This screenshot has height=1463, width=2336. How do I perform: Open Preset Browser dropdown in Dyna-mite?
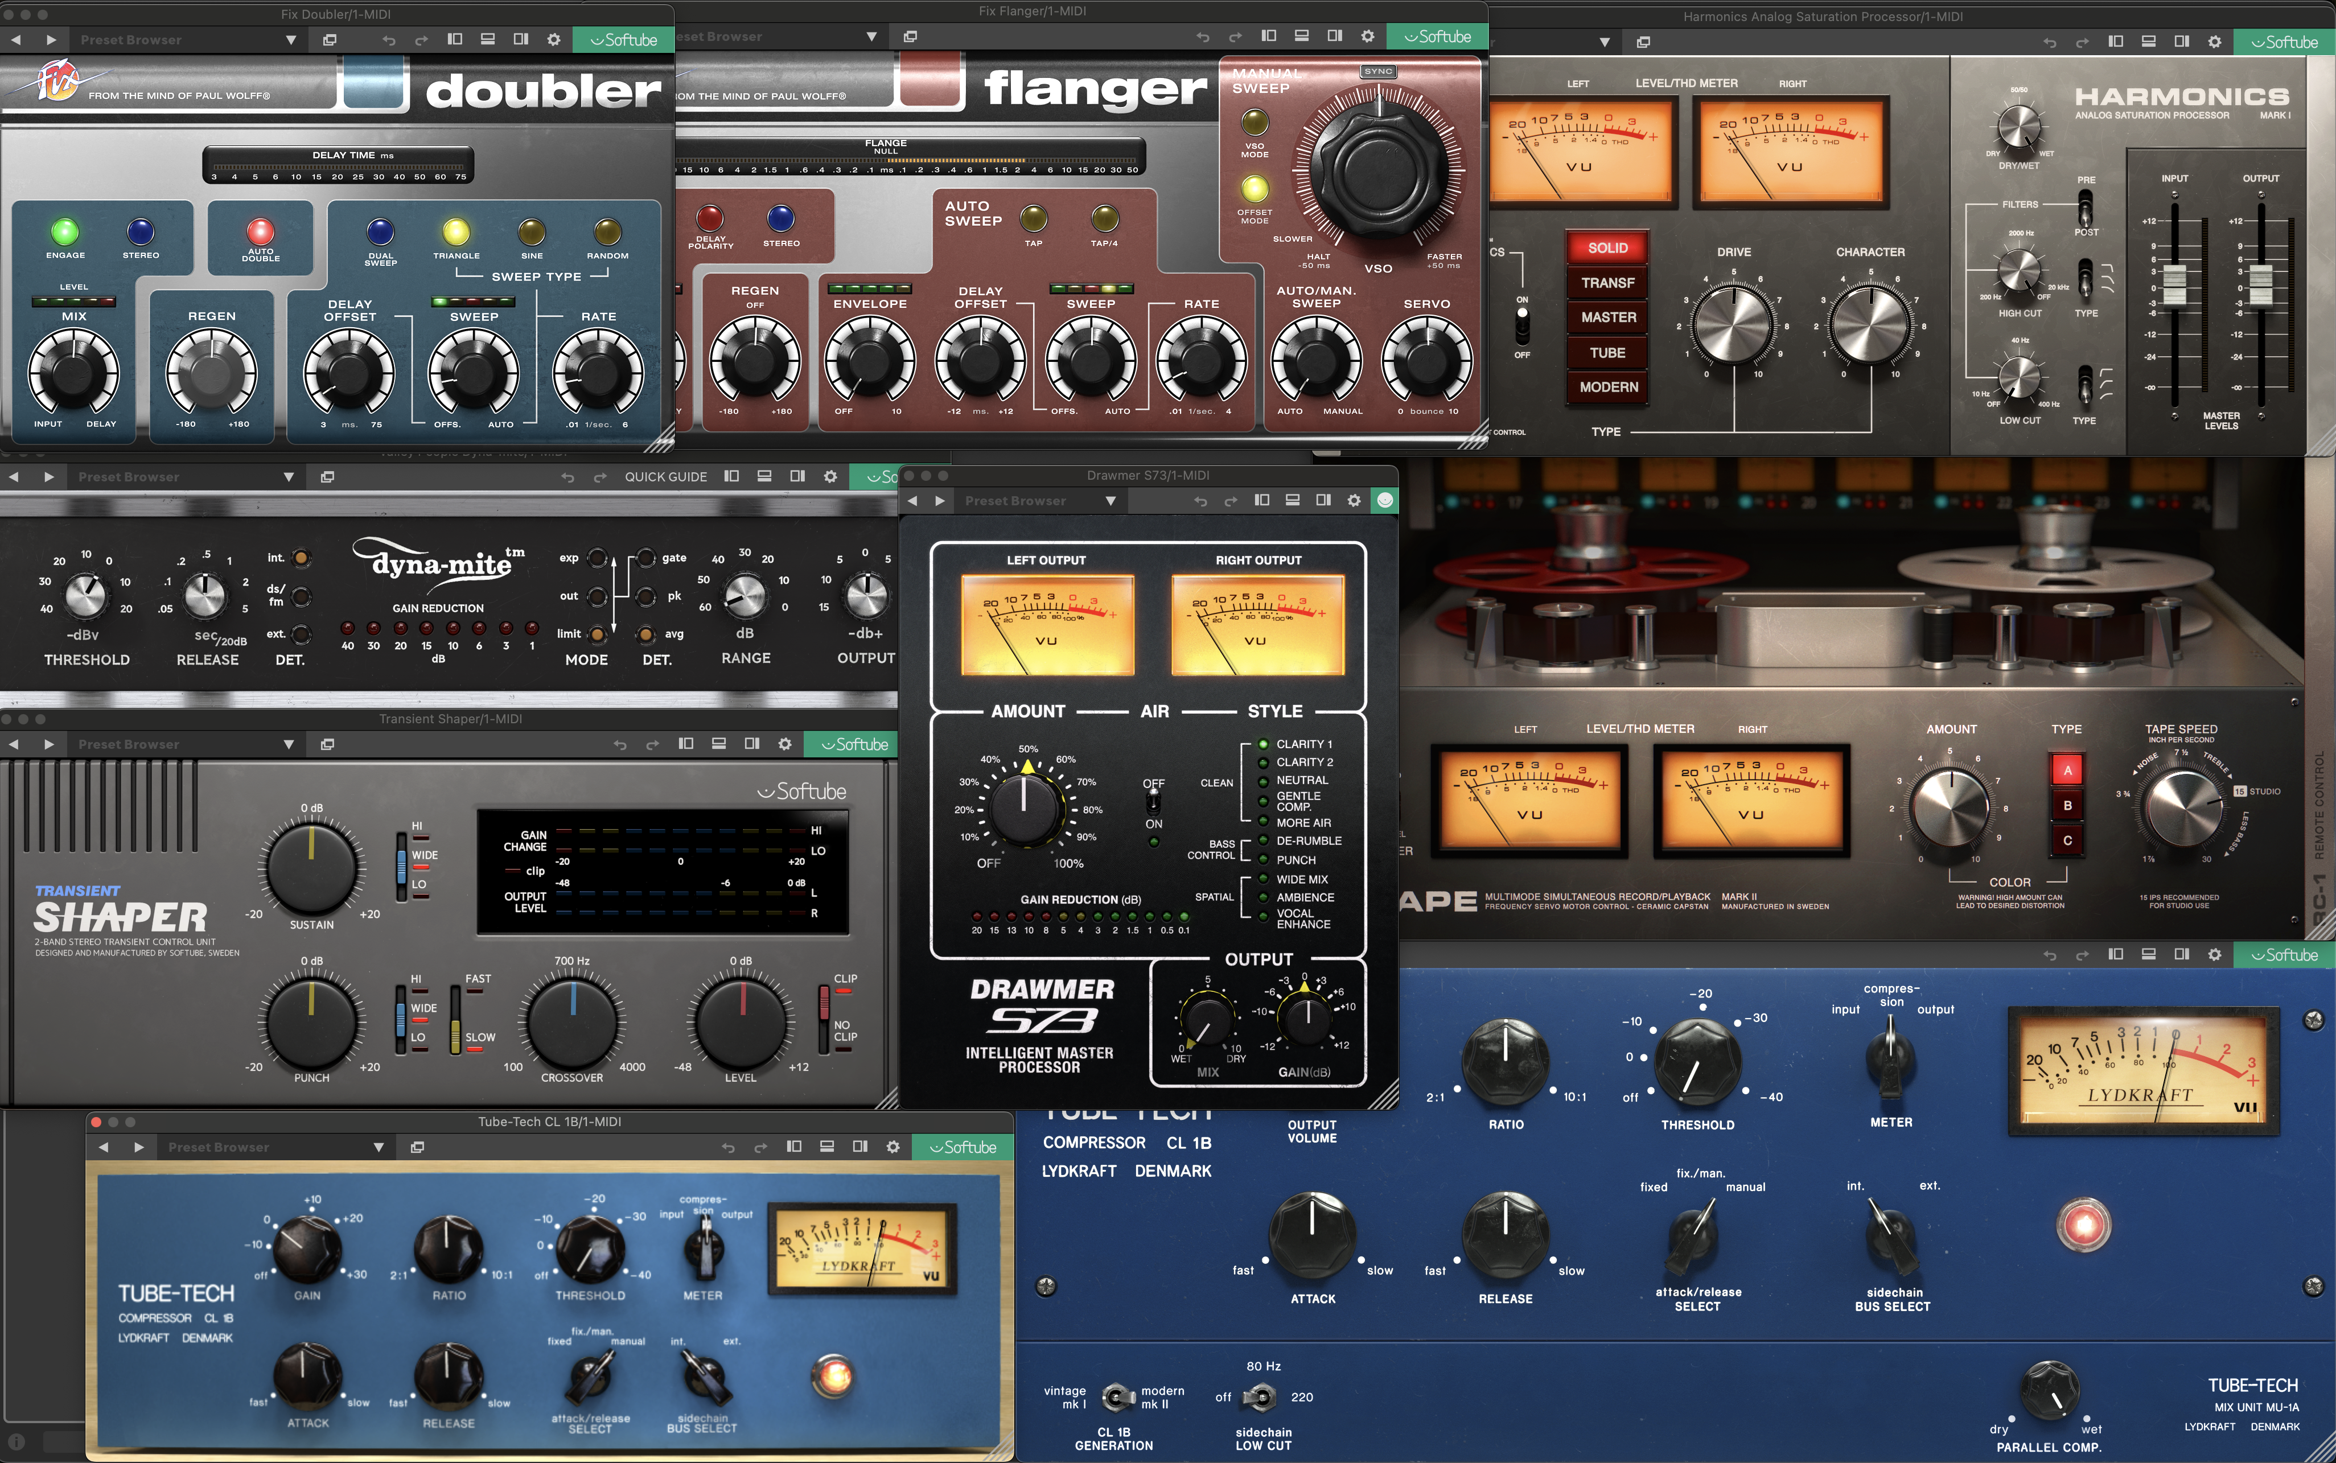pos(186,477)
